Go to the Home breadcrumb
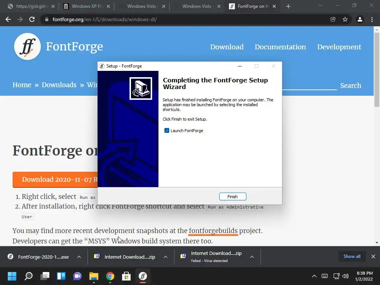The width and height of the screenshot is (380, 285). (x=22, y=85)
